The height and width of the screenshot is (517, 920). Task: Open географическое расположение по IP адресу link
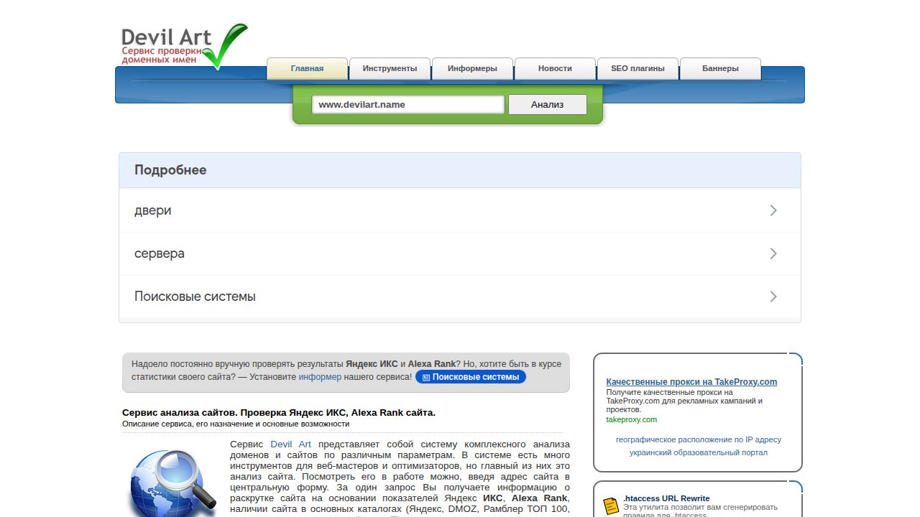(x=699, y=439)
